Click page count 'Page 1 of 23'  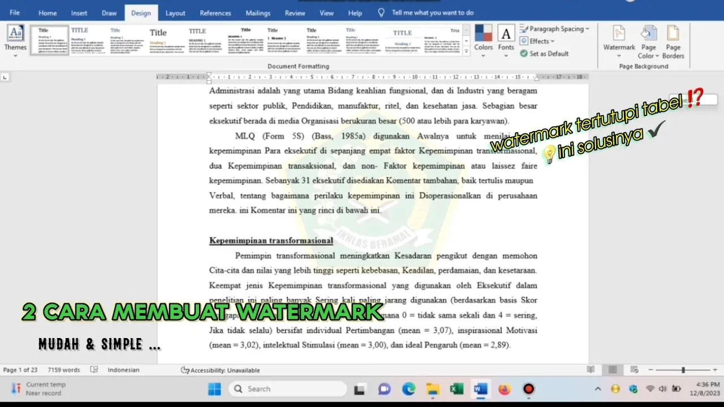point(20,370)
